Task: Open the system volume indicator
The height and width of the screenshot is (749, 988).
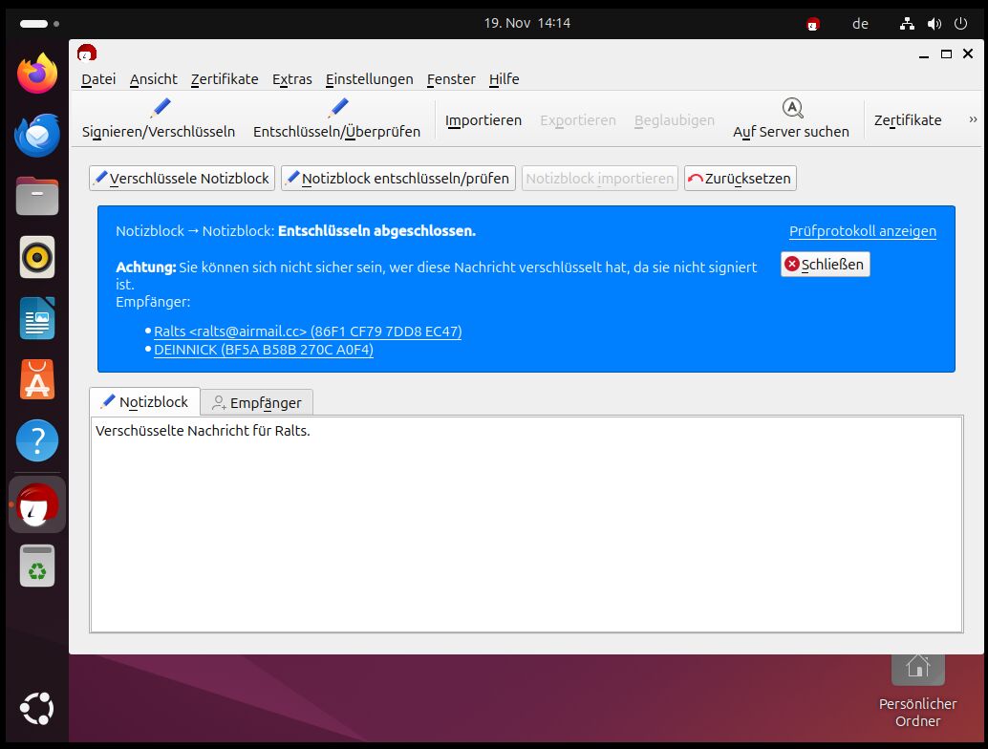Action: click(x=934, y=23)
